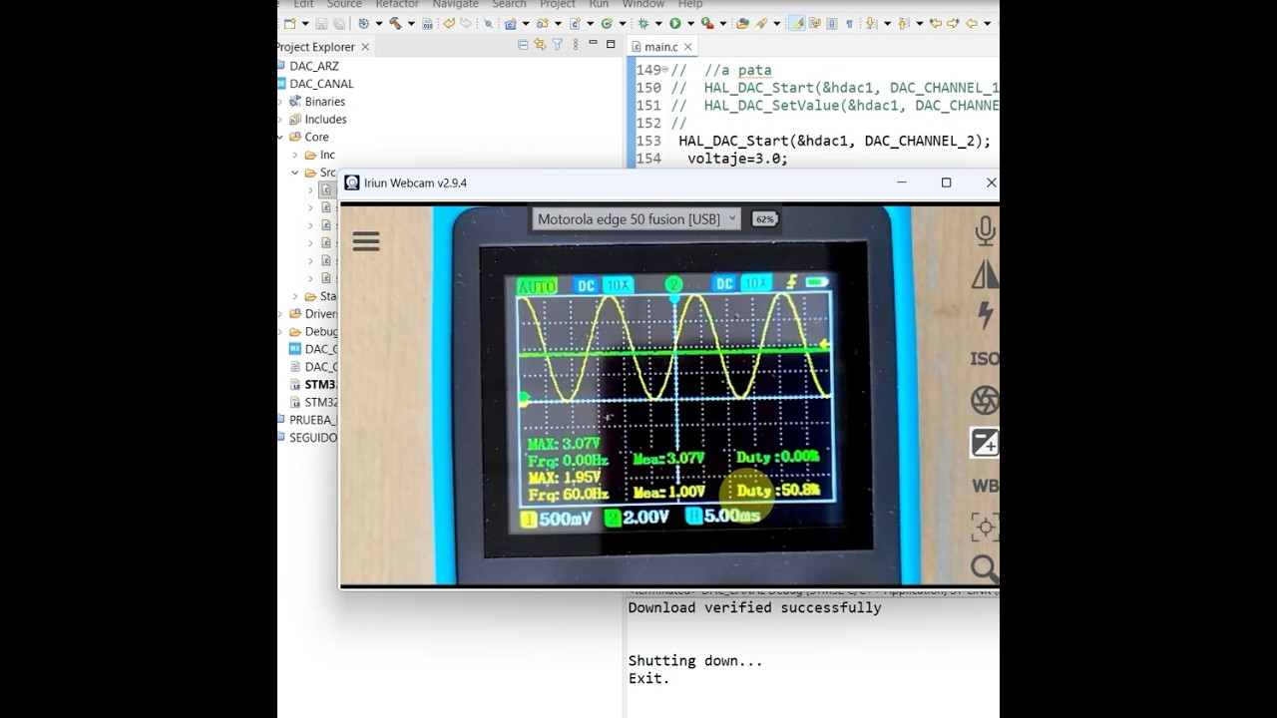Toggle mirror image in Iriun Webcam
The width and height of the screenshot is (1277, 718).
click(985, 274)
